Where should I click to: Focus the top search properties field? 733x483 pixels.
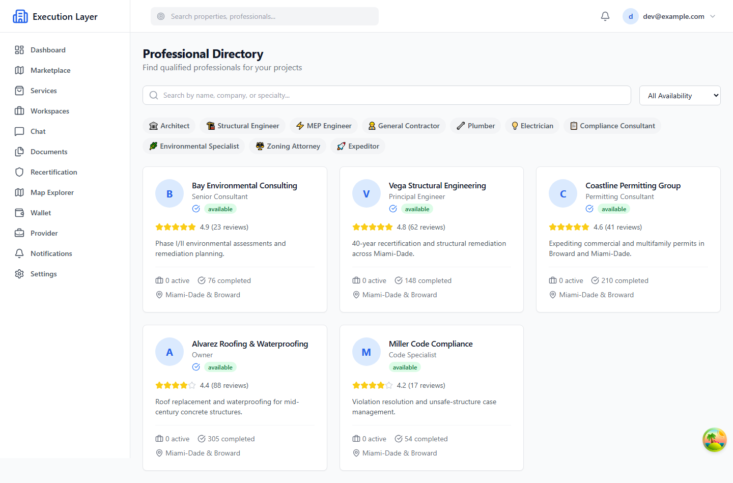pos(265,16)
